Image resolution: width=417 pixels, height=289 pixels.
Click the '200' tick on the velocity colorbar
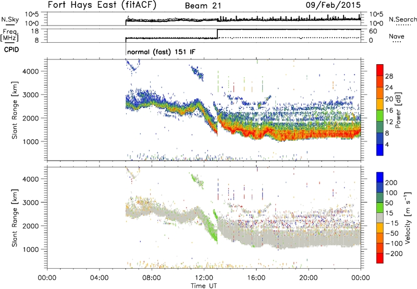pyautogui.click(x=391, y=183)
